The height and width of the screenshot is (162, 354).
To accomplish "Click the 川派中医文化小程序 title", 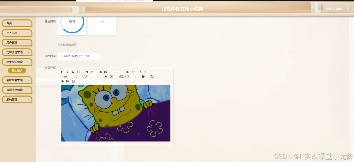I will pyautogui.click(x=183, y=9).
